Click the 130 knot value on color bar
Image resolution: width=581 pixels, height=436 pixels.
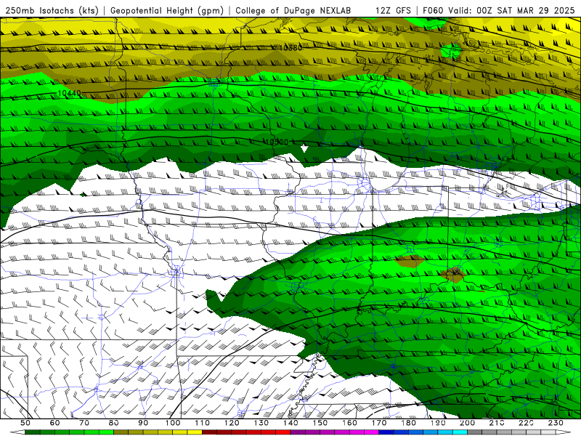pos(261,423)
